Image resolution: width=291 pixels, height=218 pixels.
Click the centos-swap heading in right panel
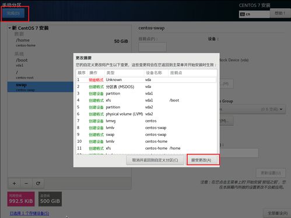coord(152,28)
